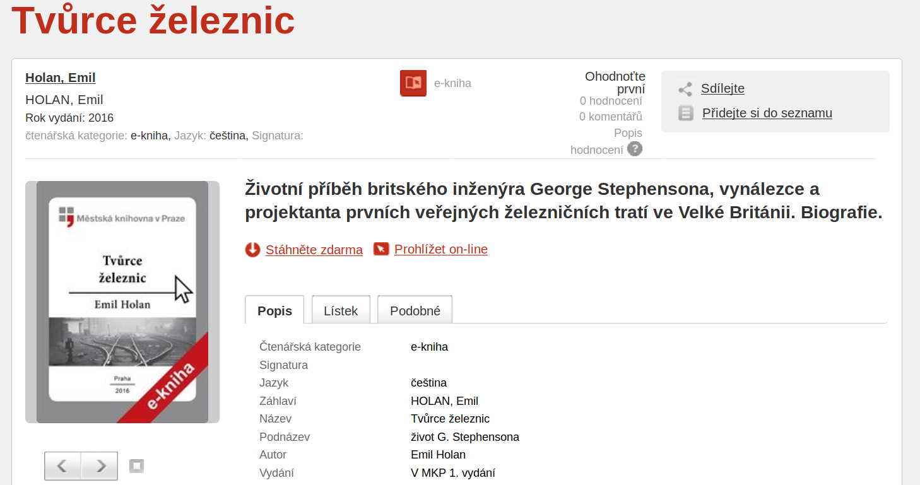Go to previous cover image arrow
This screenshot has width=920, height=485.
[62, 466]
